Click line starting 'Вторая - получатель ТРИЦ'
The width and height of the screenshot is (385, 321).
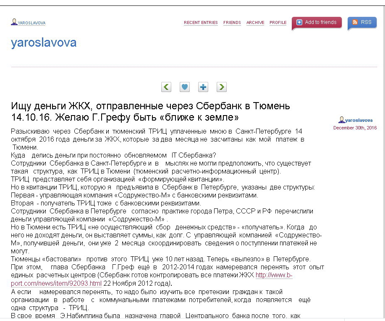106,203
